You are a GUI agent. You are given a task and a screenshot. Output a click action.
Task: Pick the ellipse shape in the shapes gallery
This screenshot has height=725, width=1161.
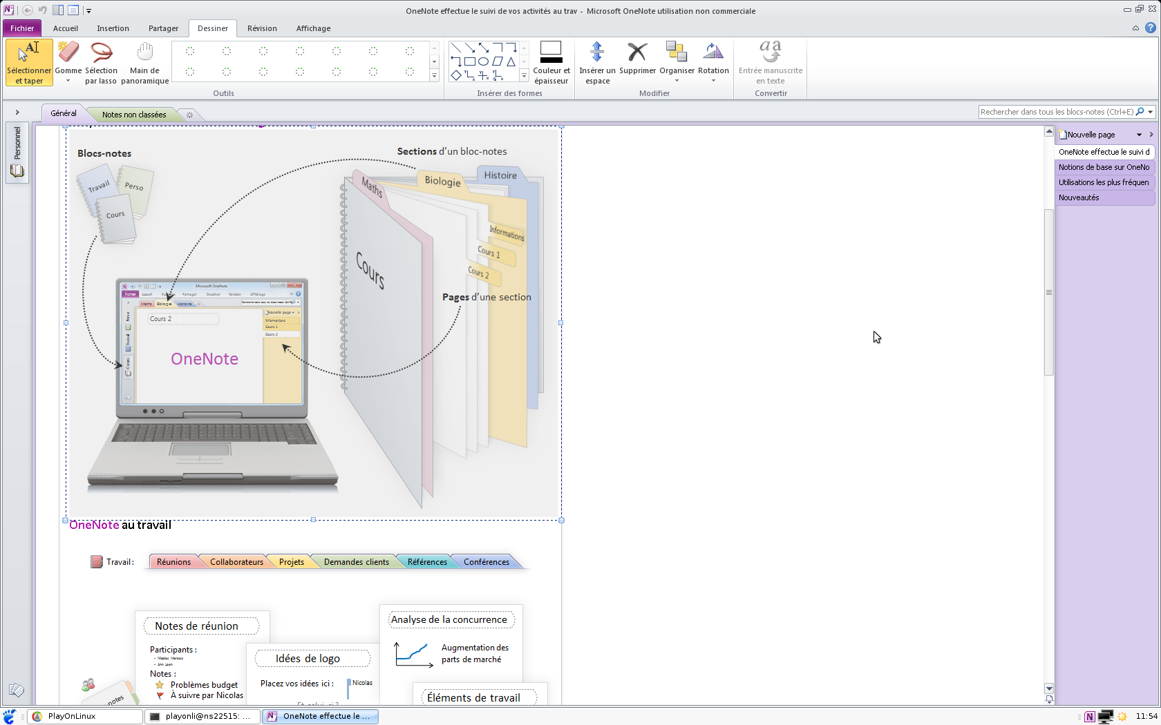pyautogui.click(x=484, y=61)
